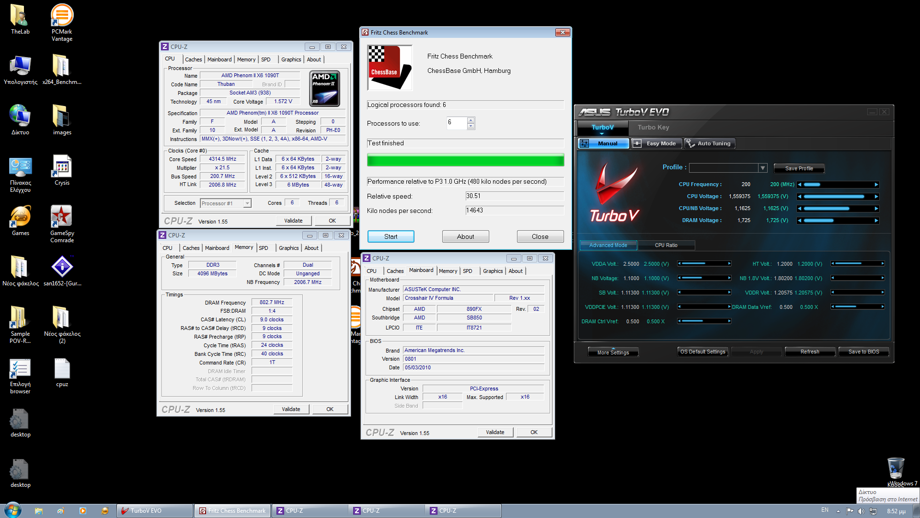The height and width of the screenshot is (518, 920).
Task: Click left arrow of CPU Voltage slider
Action: click(800, 197)
